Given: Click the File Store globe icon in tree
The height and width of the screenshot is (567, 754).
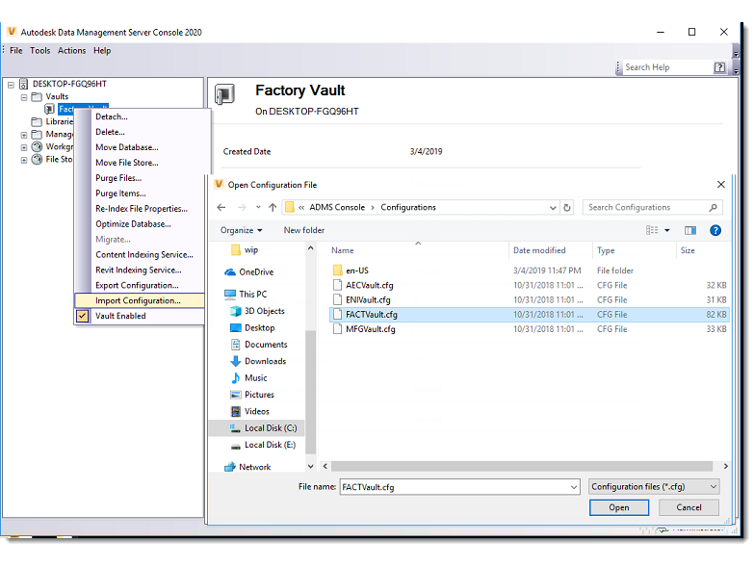Looking at the screenshot, I should 37,159.
